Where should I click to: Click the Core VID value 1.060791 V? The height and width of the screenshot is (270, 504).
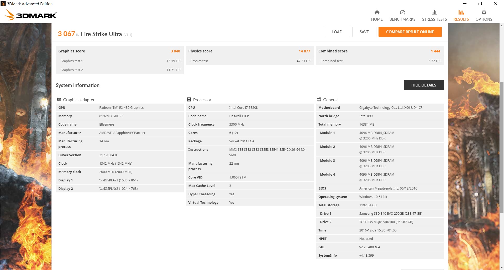238,177
